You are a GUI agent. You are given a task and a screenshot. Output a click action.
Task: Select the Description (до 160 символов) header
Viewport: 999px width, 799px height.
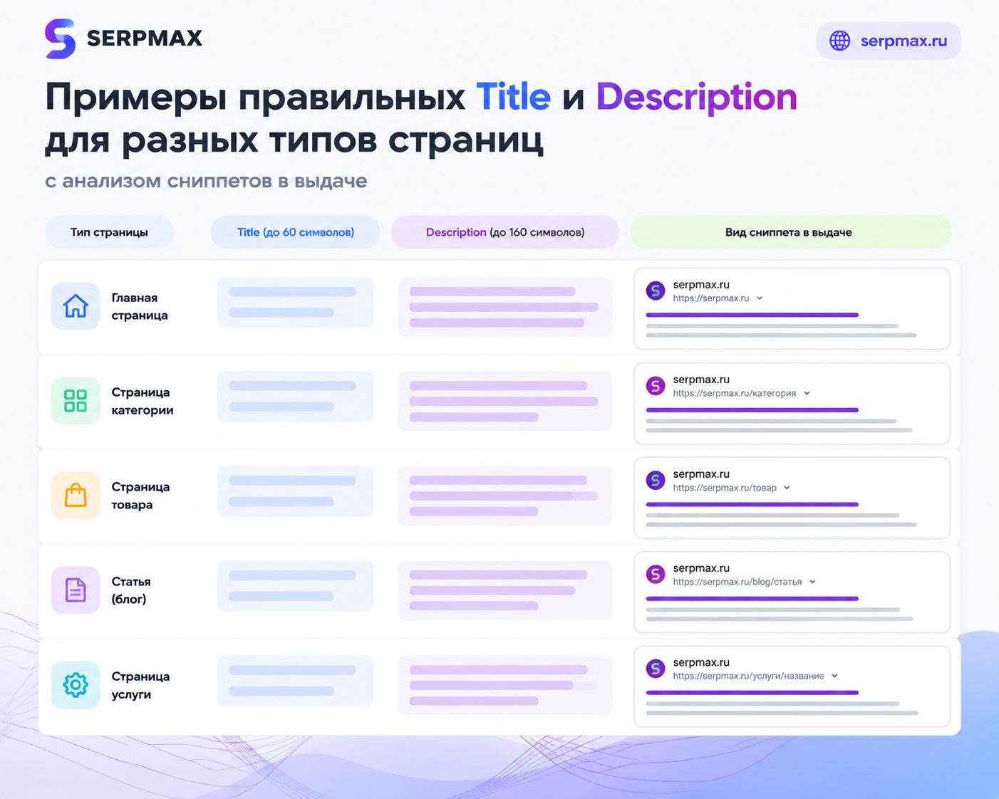pyautogui.click(x=505, y=232)
